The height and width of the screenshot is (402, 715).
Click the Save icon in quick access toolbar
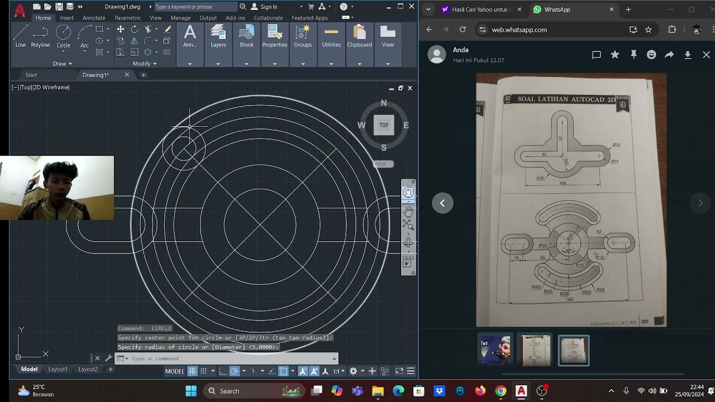tap(59, 7)
